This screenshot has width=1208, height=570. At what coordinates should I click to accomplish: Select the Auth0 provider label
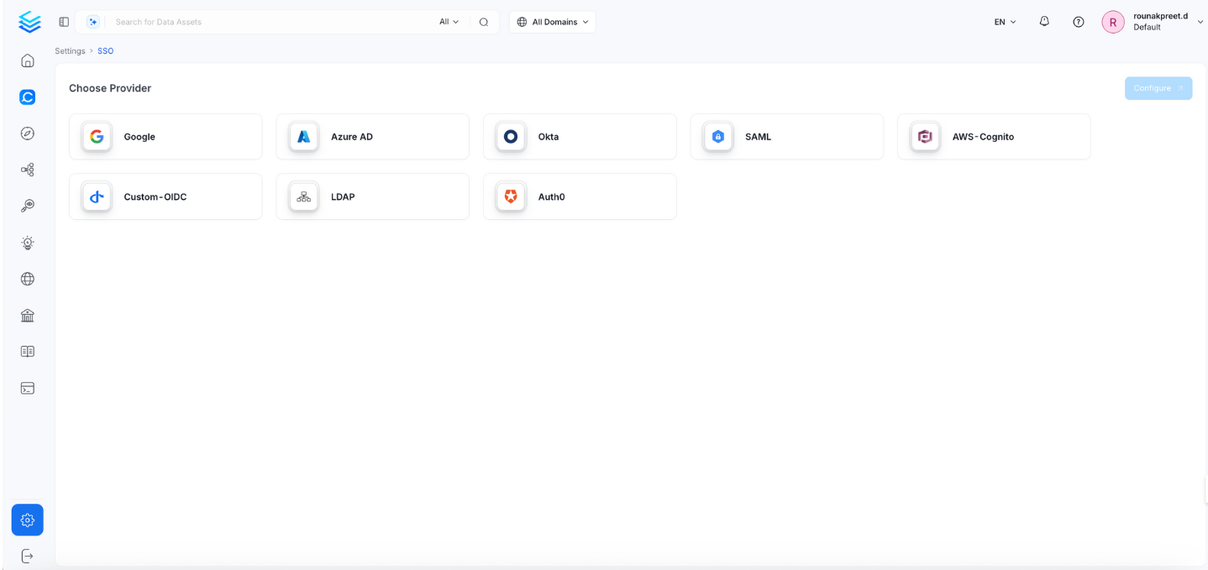click(x=552, y=197)
